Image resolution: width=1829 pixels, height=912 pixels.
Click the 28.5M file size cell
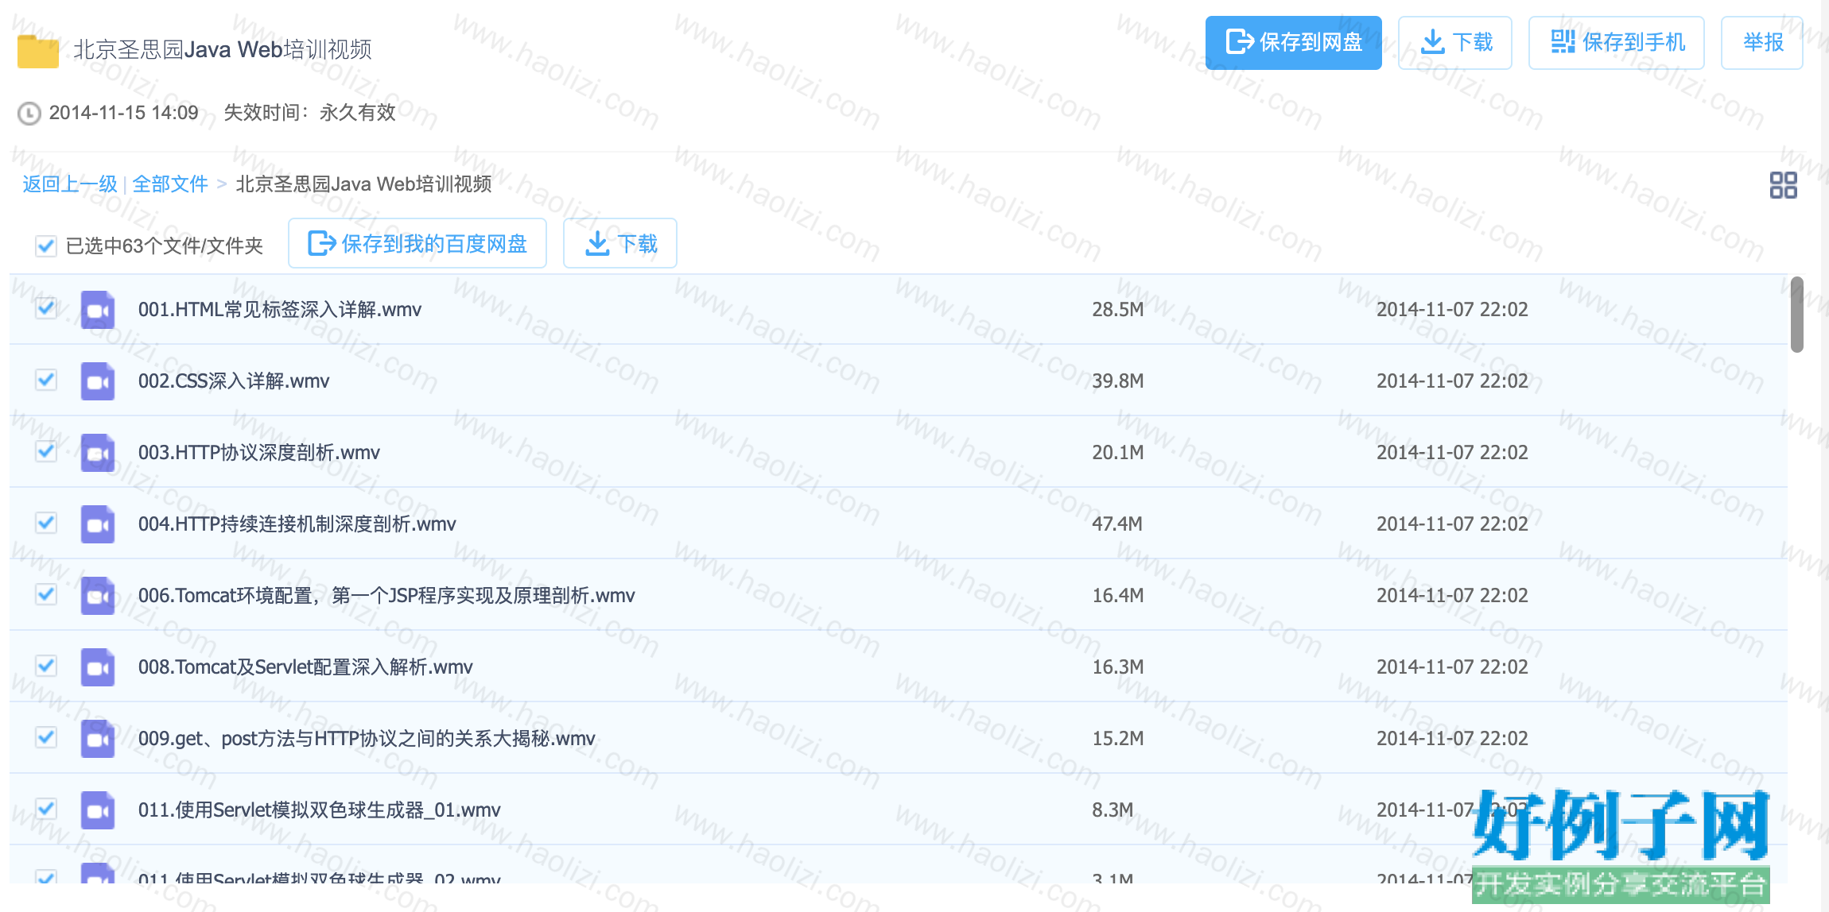tap(1118, 310)
